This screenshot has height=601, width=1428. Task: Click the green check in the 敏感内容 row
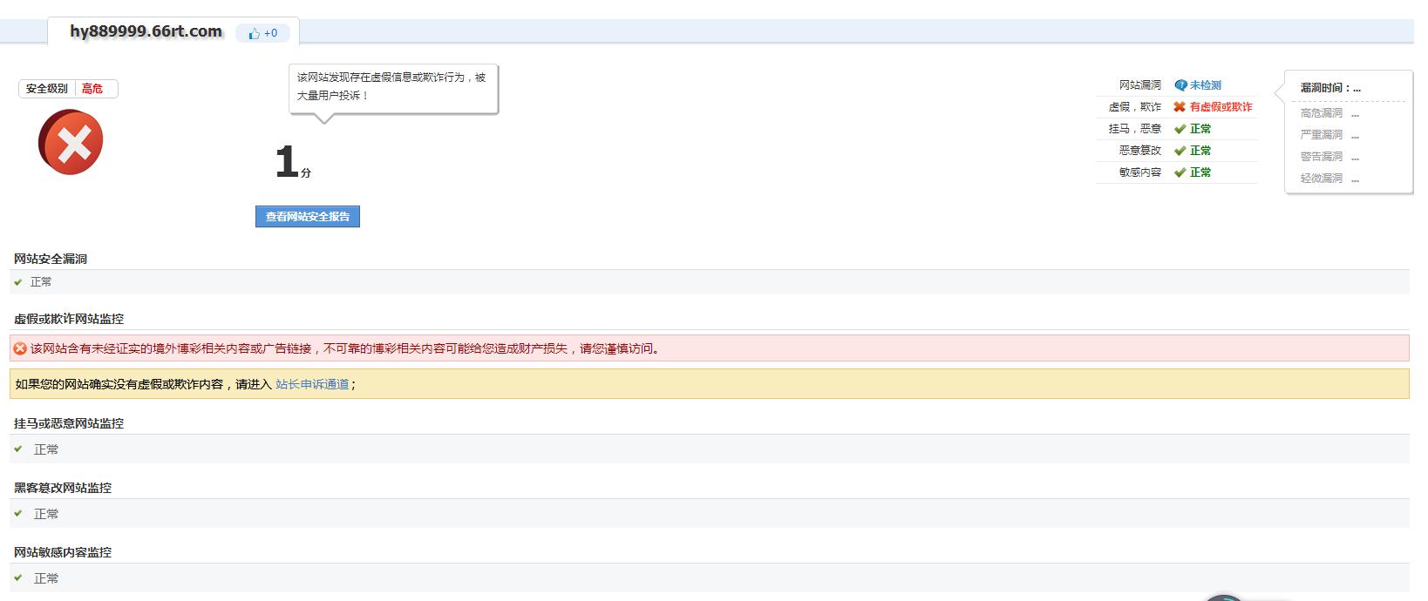[1180, 172]
